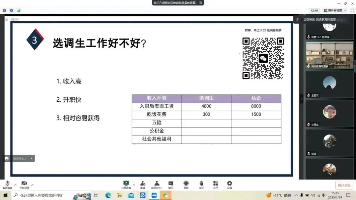Open the Members (成员) list
This screenshot has width=356, height=200.
pyautogui.click(x=157, y=184)
